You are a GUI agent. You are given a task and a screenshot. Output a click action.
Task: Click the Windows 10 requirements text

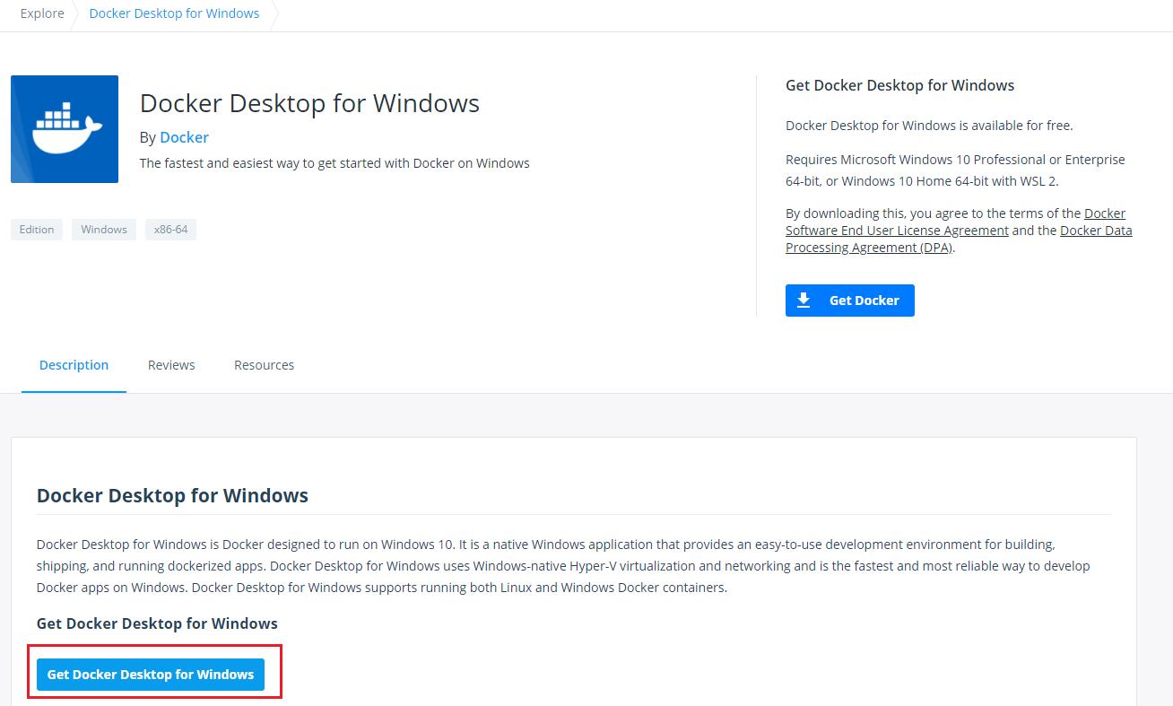955,170
